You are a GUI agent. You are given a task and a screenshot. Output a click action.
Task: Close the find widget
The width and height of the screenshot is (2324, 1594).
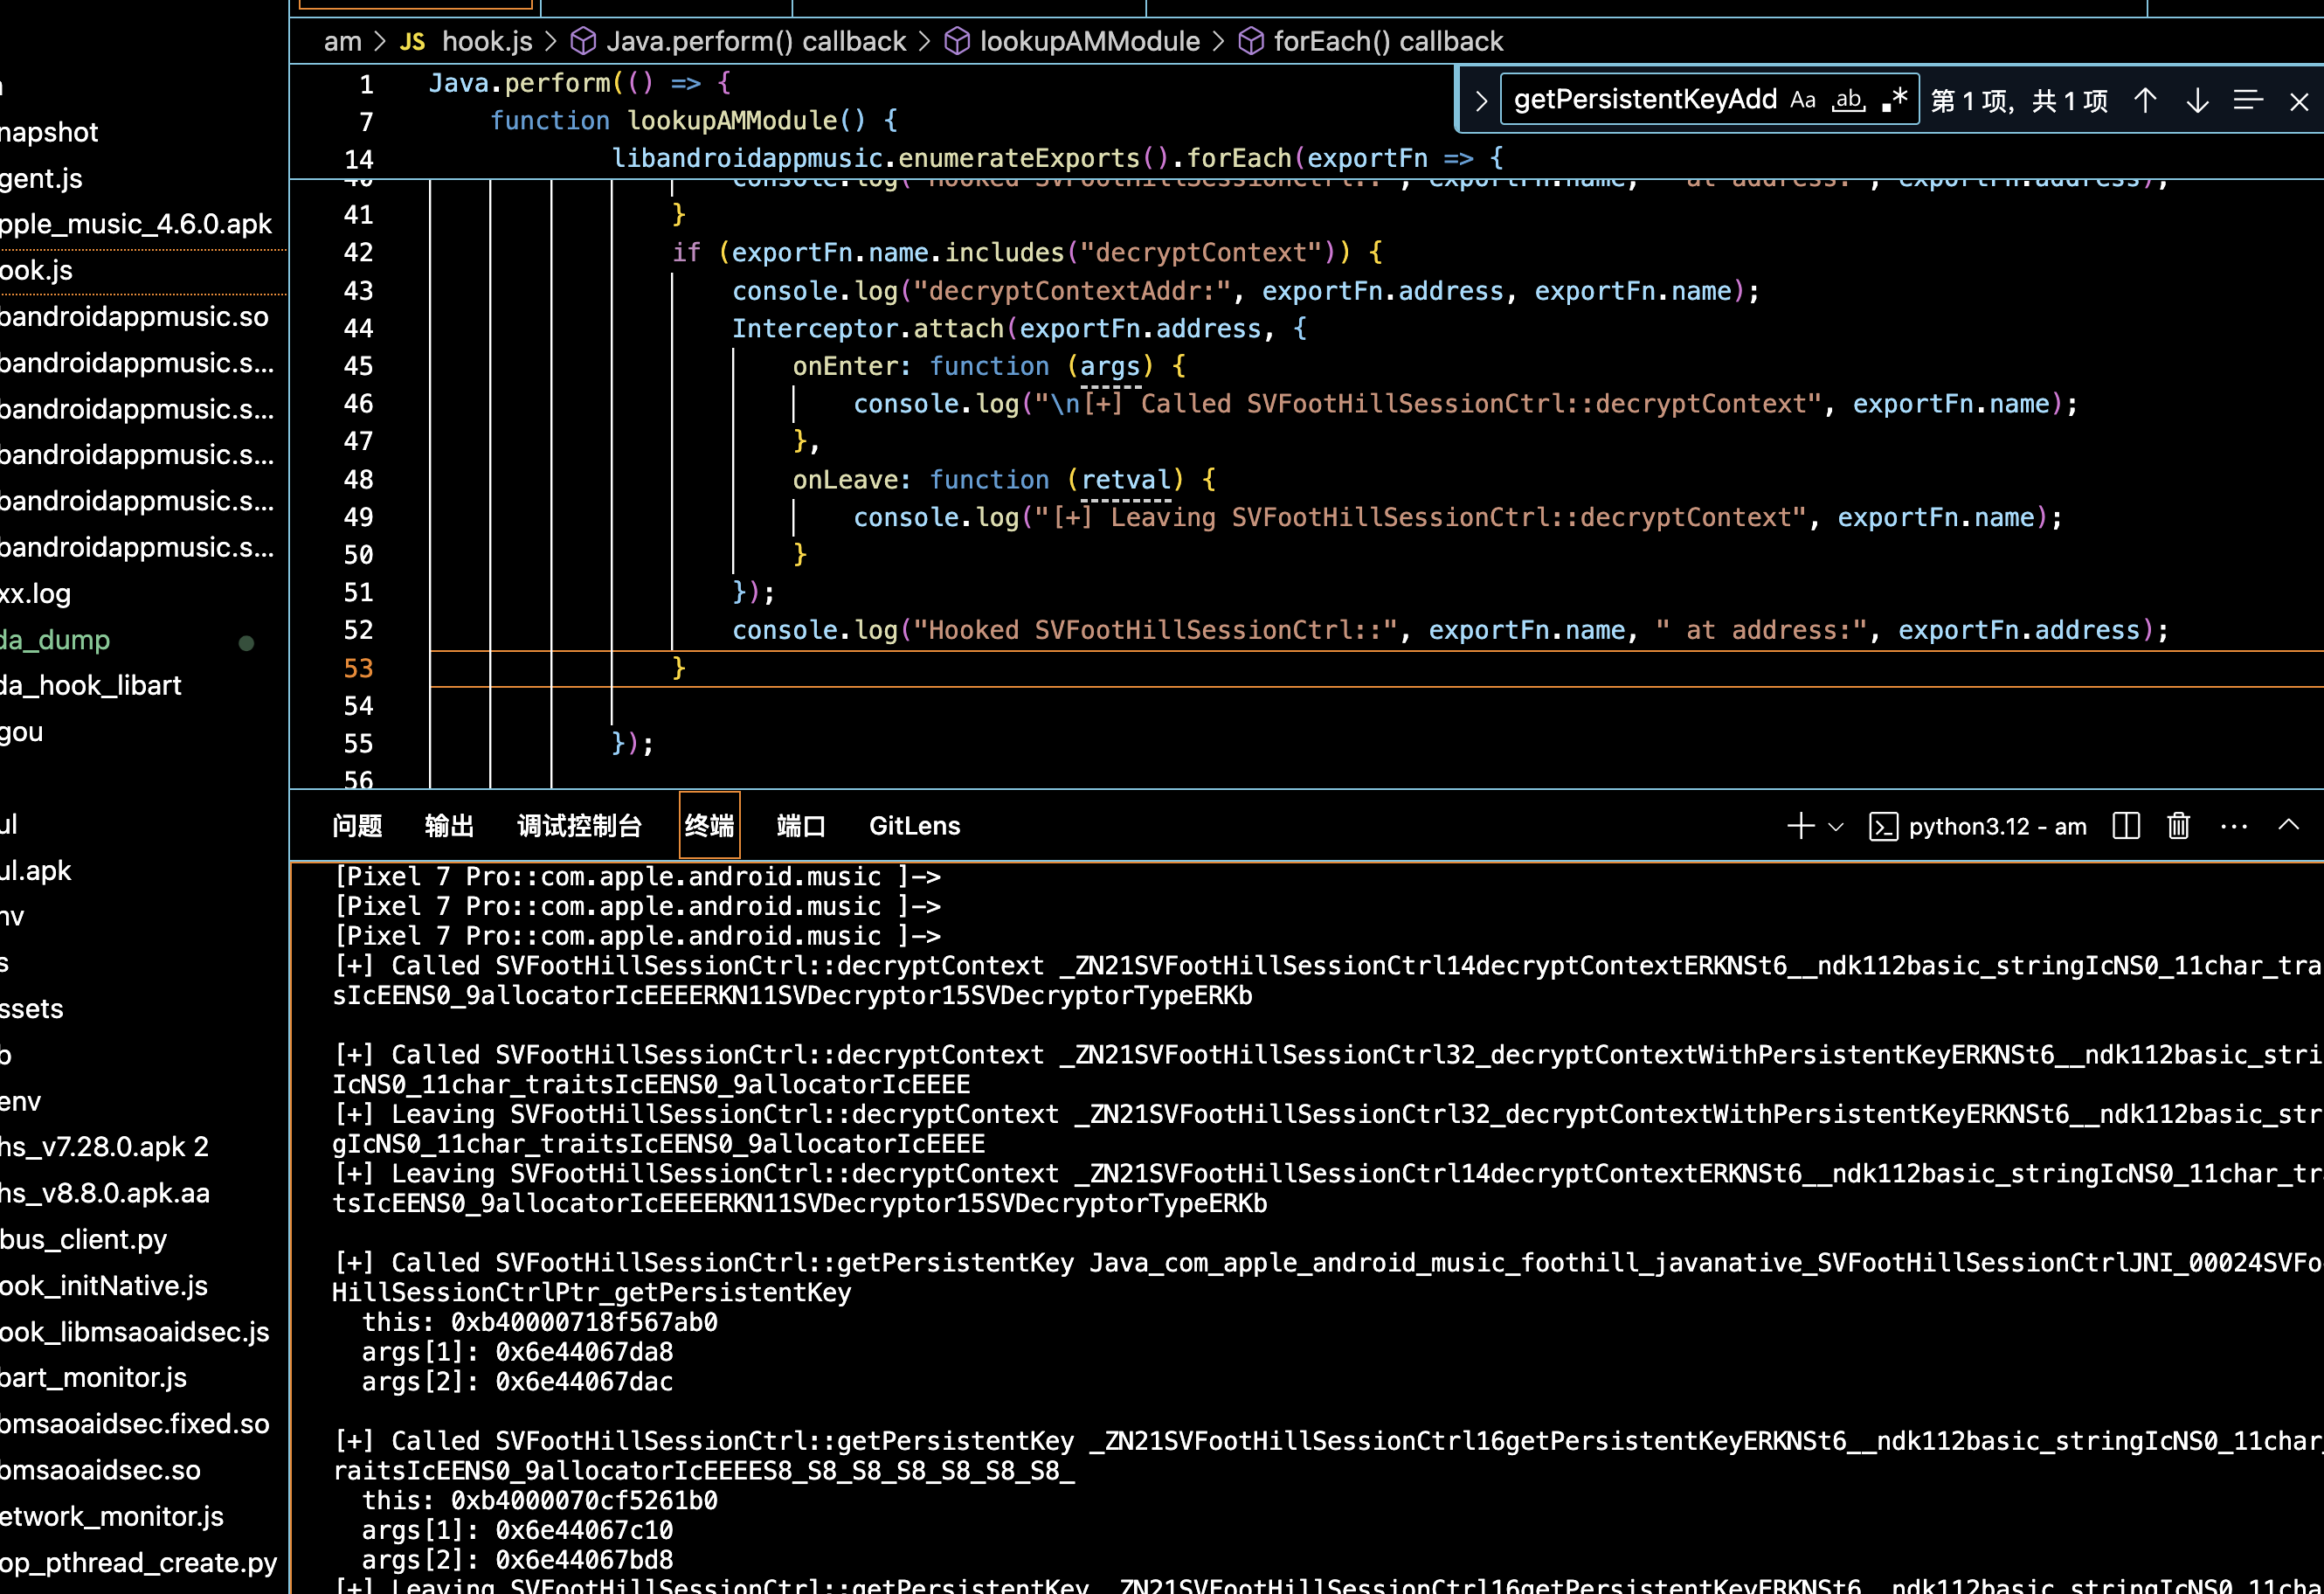coord(2298,101)
